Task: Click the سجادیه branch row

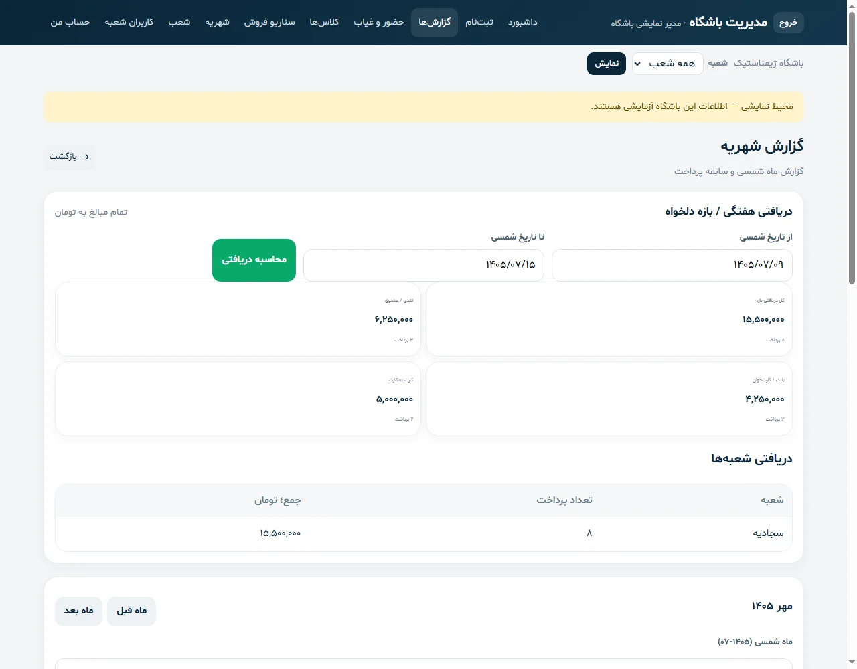Action: pos(424,533)
